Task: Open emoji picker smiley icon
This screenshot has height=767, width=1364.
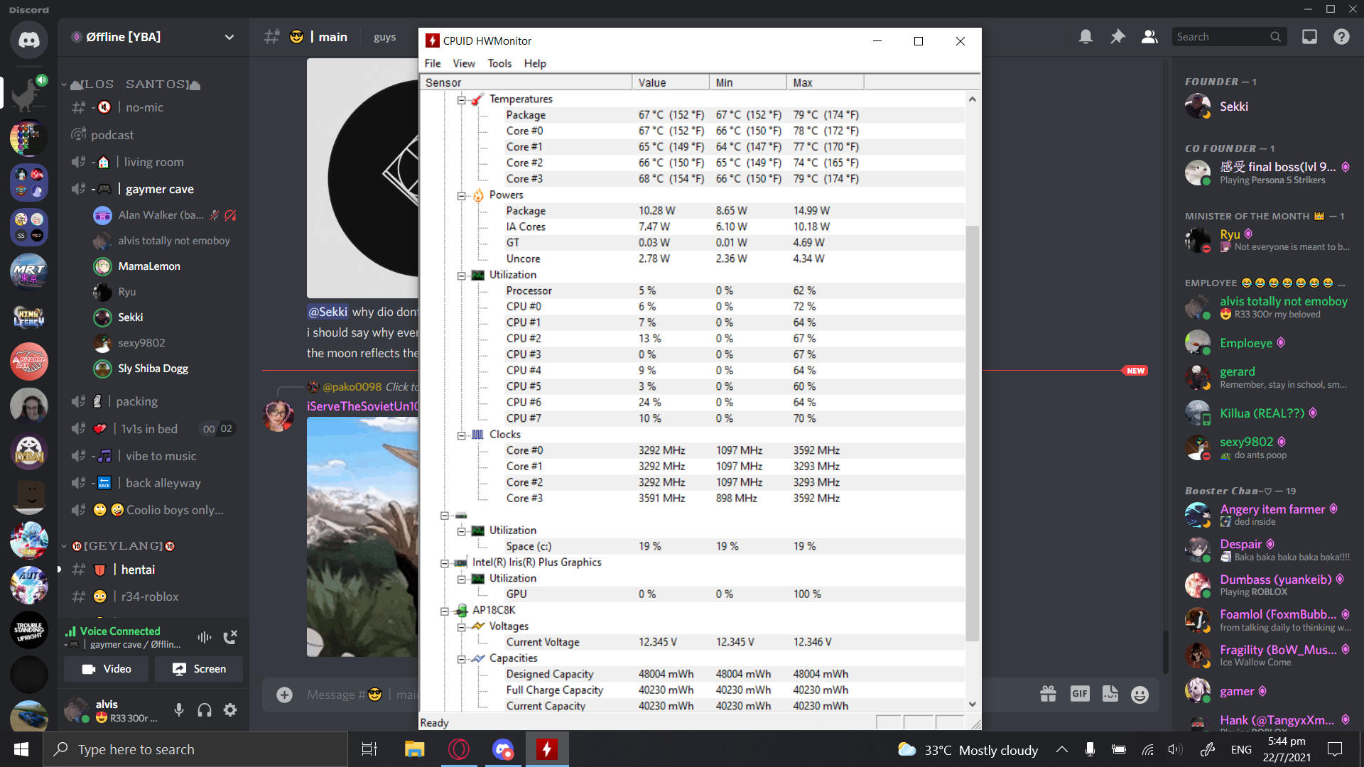Action: [x=1140, y=695]
